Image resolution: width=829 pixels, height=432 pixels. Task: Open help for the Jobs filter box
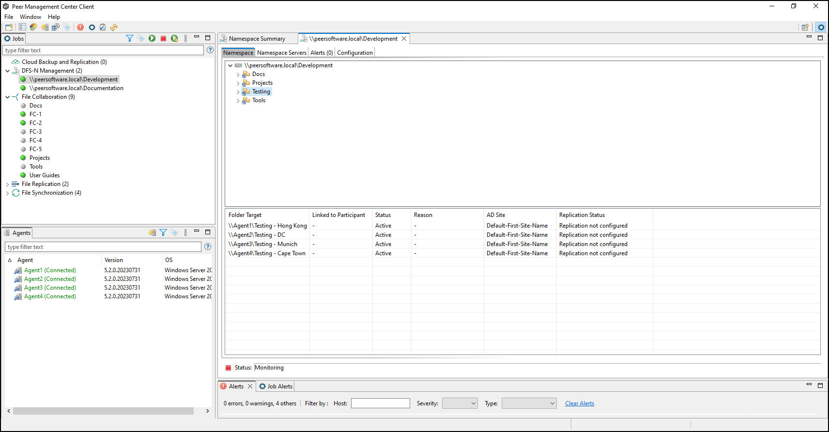[x=210, y=50]
